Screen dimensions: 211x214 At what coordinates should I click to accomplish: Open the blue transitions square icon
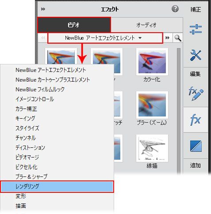(x=196, y=146)
